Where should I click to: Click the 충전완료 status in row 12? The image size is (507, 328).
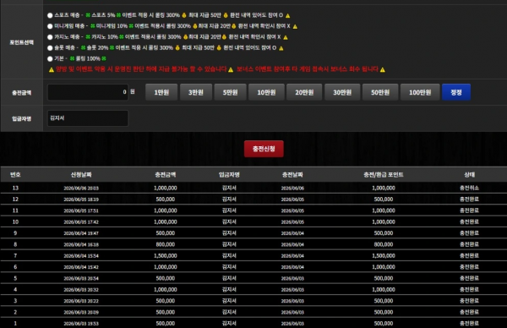coord(470,200)
